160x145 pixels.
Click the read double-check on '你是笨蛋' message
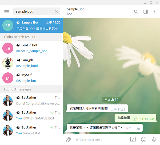pyautogui.click(x=152, y=119)
